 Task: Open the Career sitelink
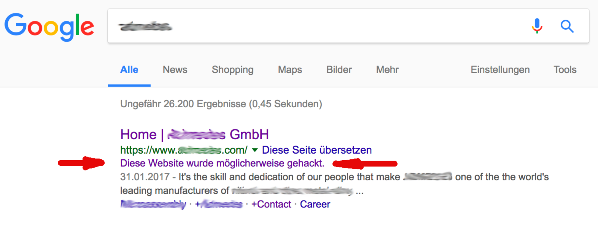315,204
